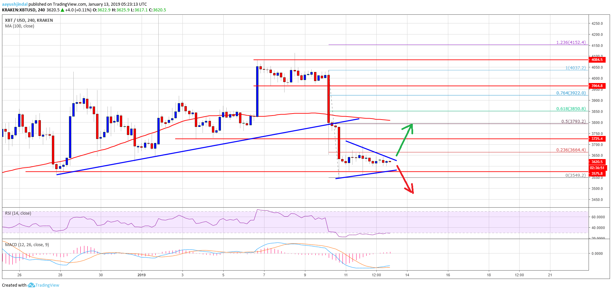Image resolution: width=612 pixels, height=291 pixels.
Task: Click the 4084.5 red price tag
Action: point(597,60)
